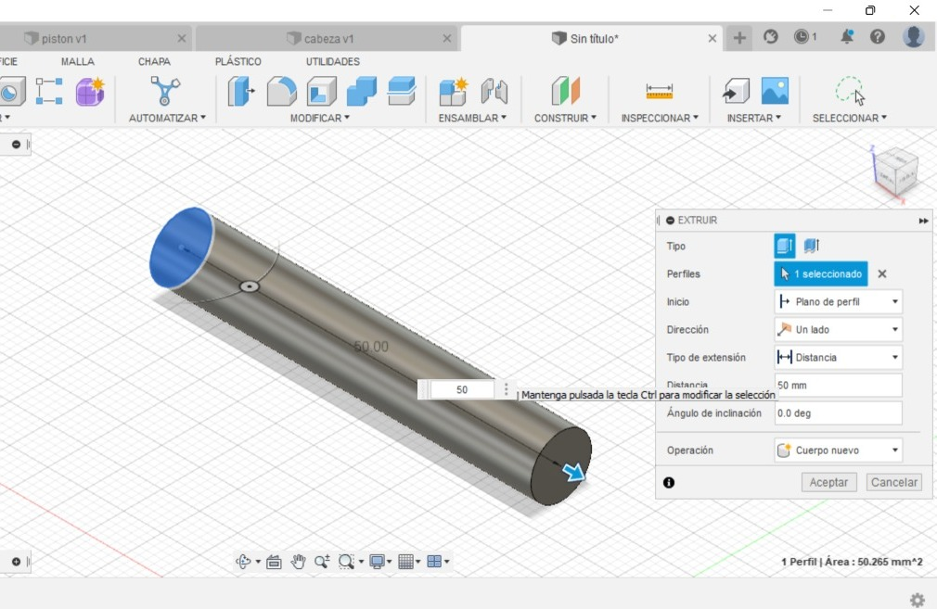The height and width of the screenshot is (609, 937).
Task: Click the blue distance manipulator arrow
Action: tap(573, 472)
